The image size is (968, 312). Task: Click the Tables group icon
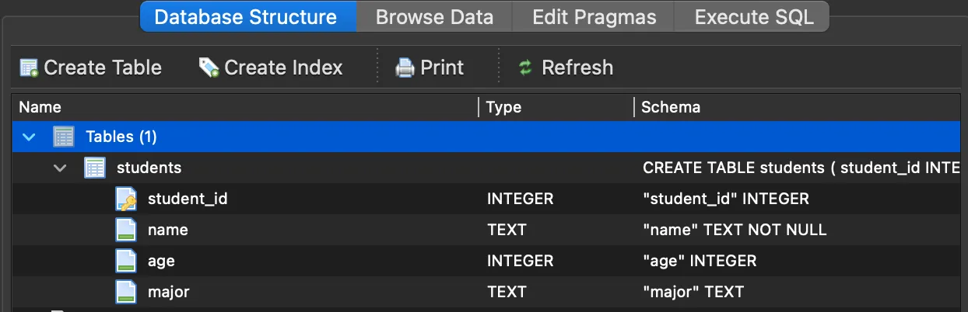tap(63, 137)
